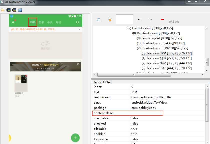Click the resource-id row label

102,97
